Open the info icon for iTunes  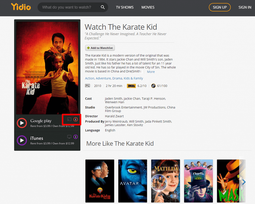point(75,137)
